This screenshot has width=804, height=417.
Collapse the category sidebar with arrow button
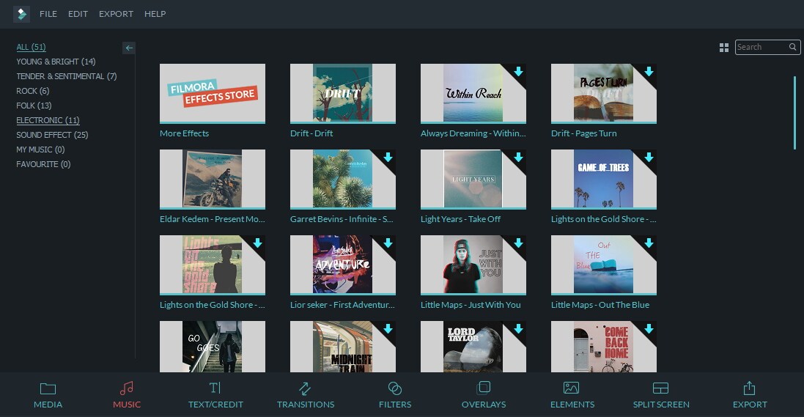[x=129, y=48]
